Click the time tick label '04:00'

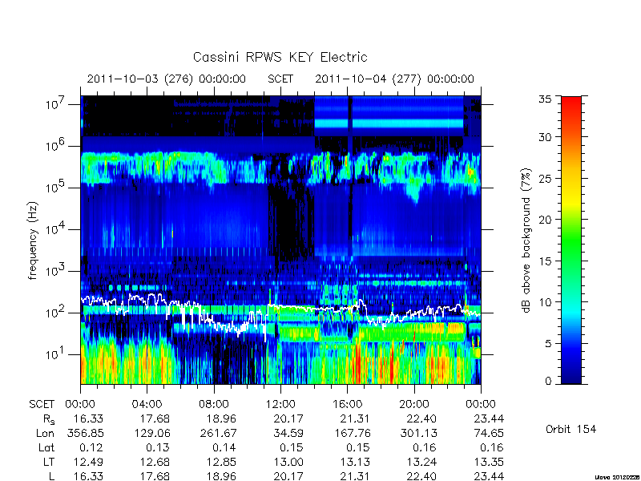tap(147, 405)
